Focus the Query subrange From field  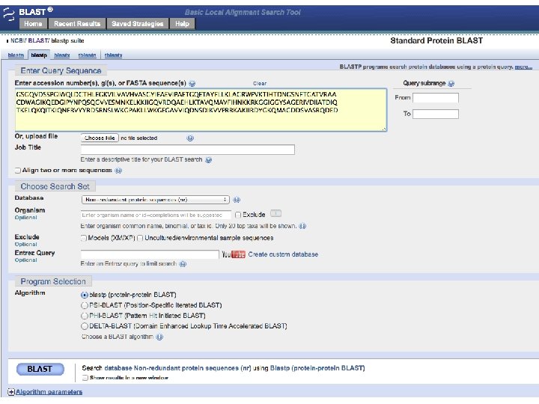pos(436,98)
